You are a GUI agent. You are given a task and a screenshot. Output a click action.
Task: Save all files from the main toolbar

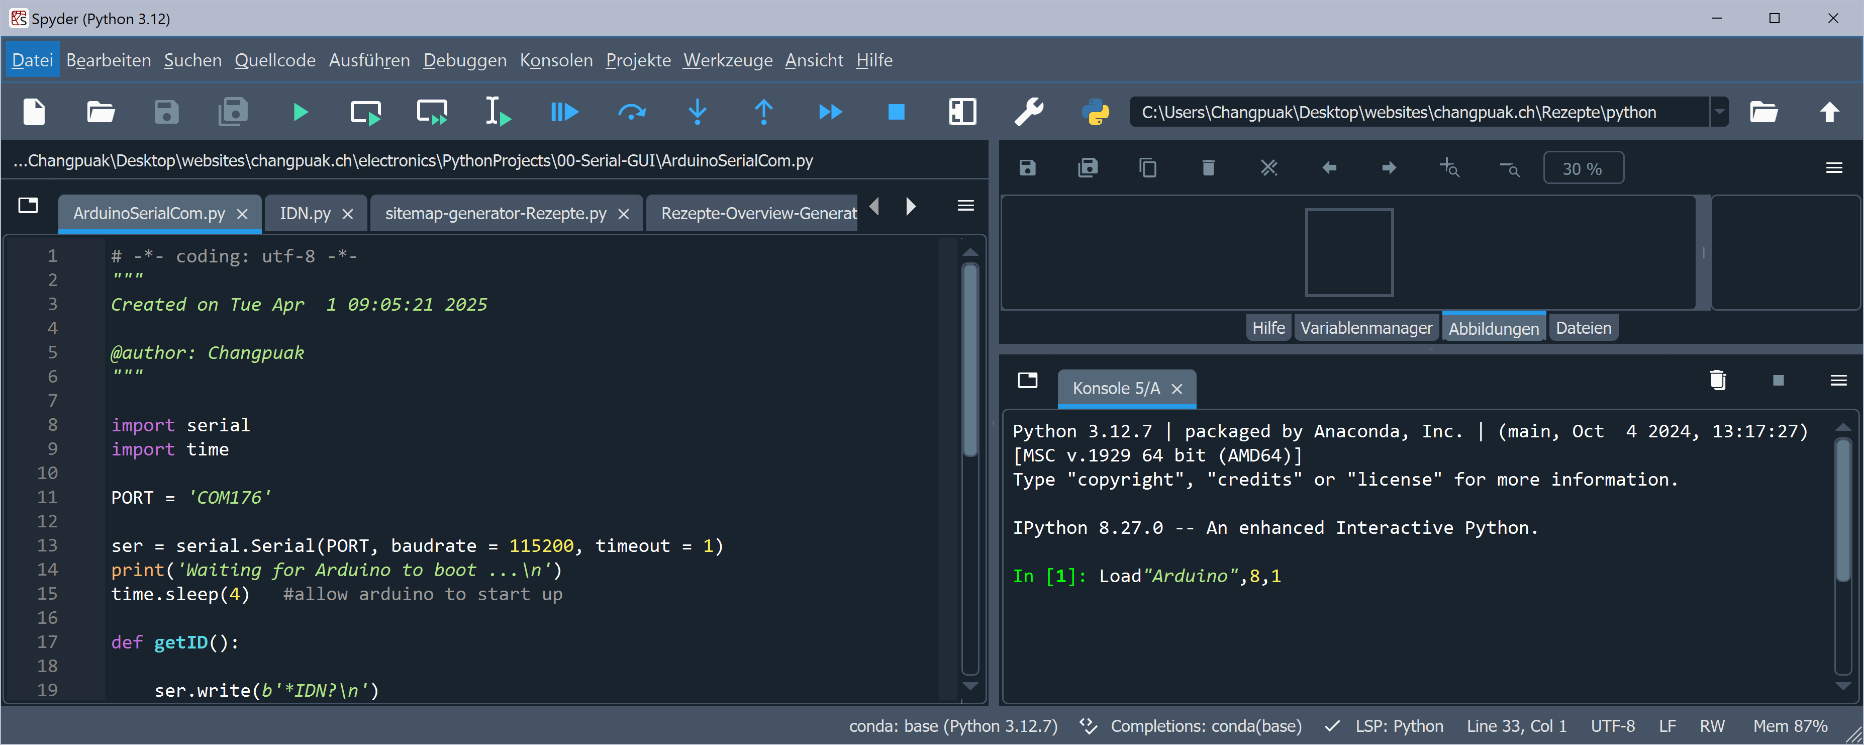tap(233, 112)
